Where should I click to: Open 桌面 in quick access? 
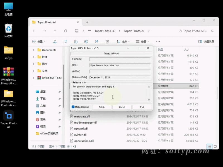43,92
